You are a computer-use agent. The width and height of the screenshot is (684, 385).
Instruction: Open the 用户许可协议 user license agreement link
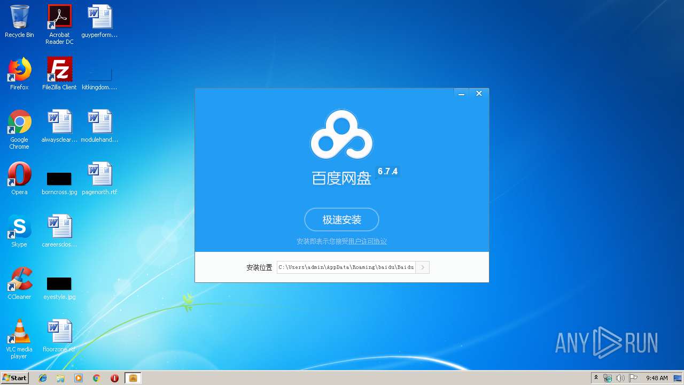click(367, 241)
